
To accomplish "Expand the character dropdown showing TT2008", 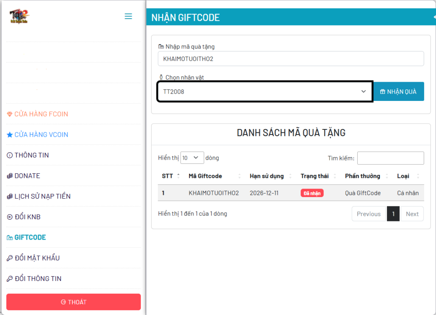I will pyautogui.click(x=264, y=92).
